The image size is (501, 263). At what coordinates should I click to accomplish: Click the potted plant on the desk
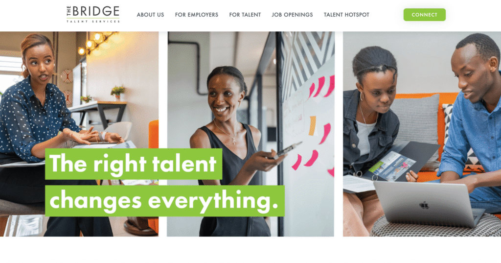[117, 93]
